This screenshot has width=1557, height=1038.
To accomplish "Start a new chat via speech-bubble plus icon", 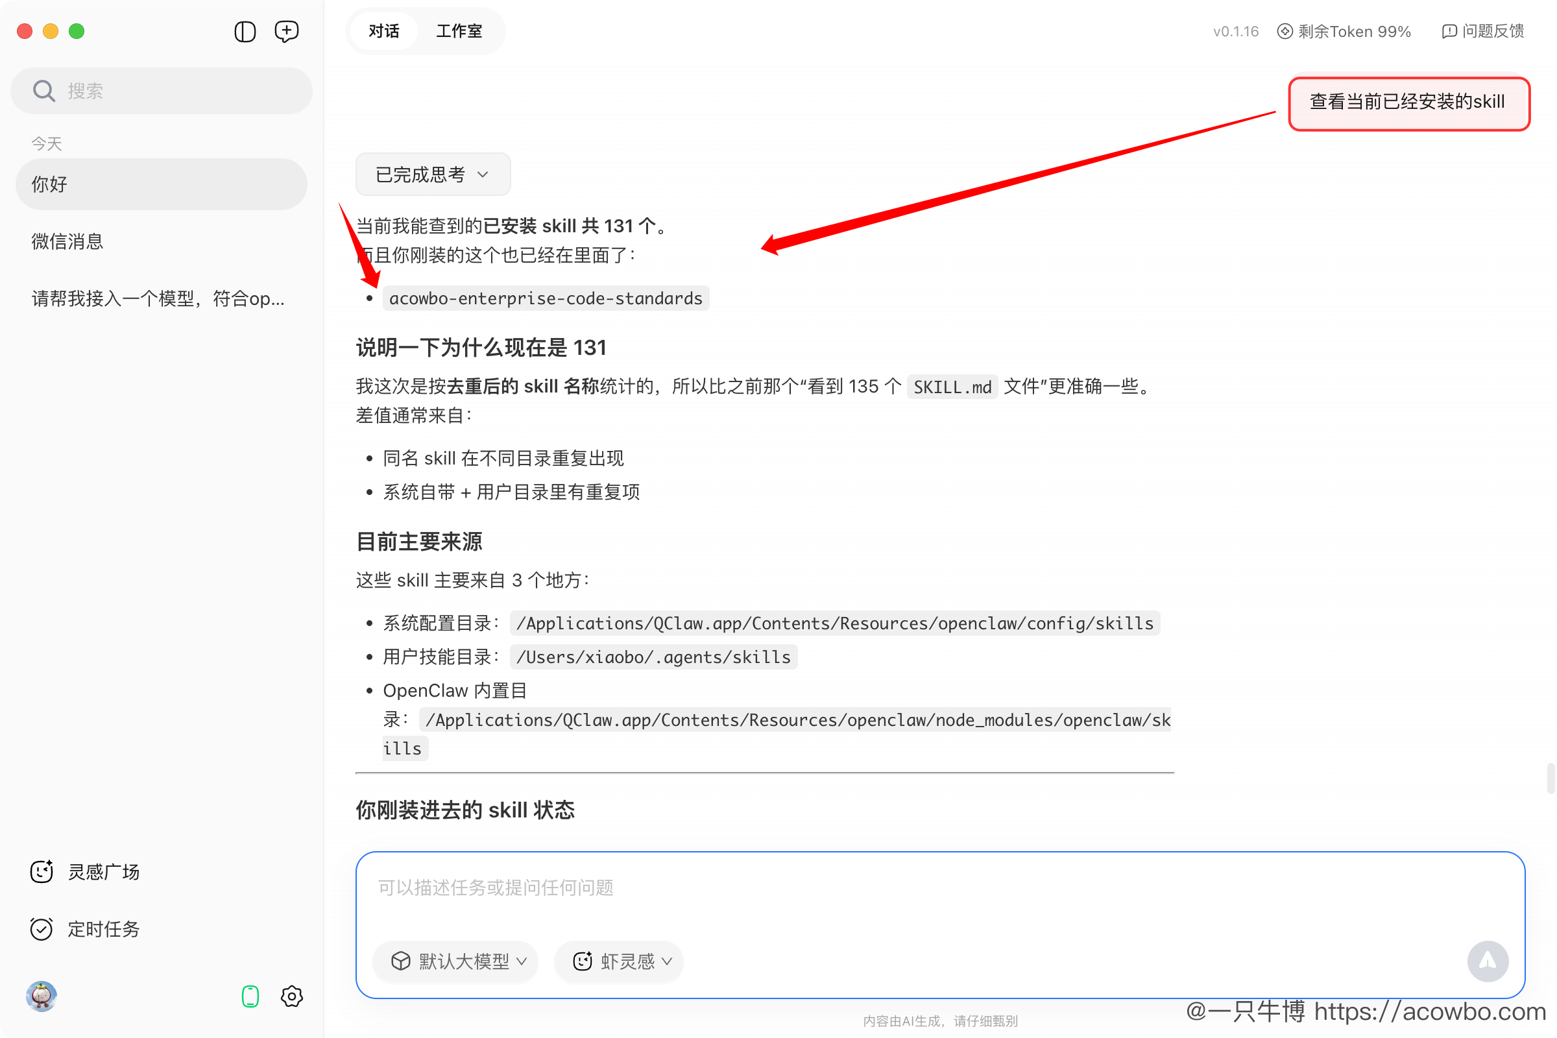I will click(x=286, y=31).
